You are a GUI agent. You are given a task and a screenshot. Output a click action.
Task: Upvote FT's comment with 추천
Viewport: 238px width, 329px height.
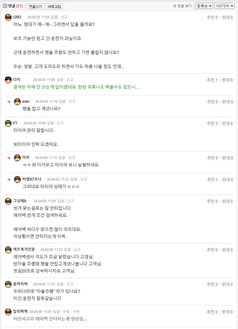click(x=212, y=123)
